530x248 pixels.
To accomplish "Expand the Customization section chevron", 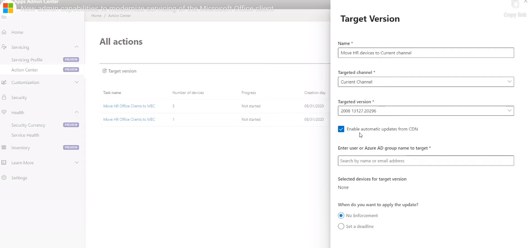I will pos(77,82).
